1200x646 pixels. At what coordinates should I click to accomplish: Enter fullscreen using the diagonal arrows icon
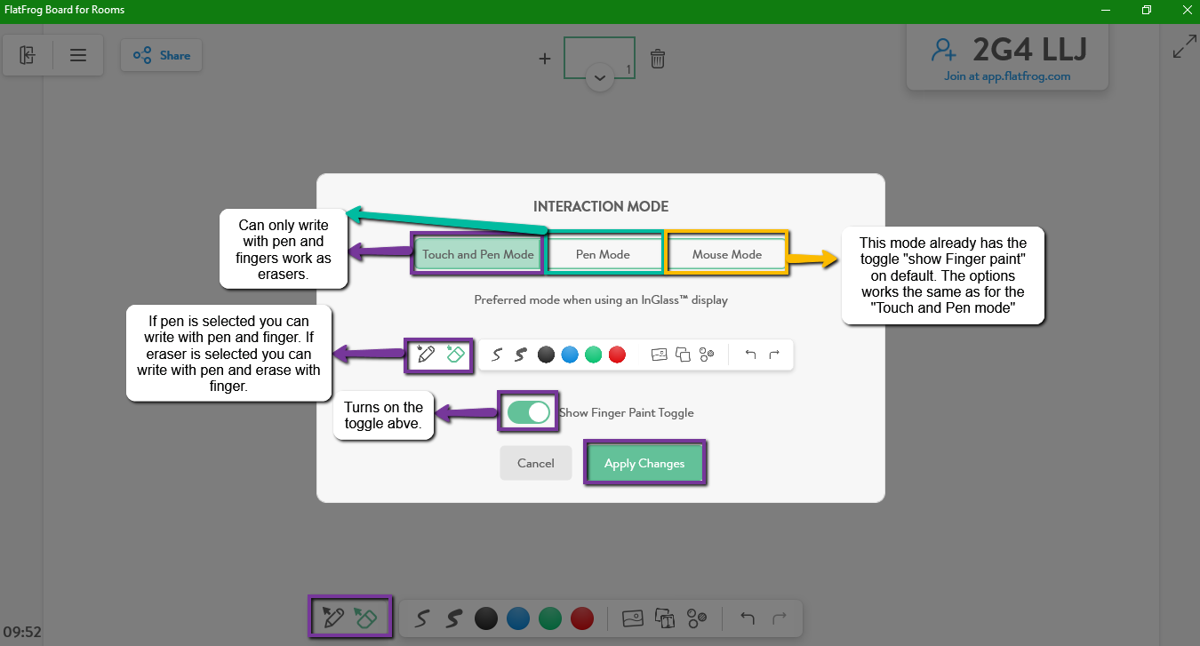click(x=1184, y=47)
